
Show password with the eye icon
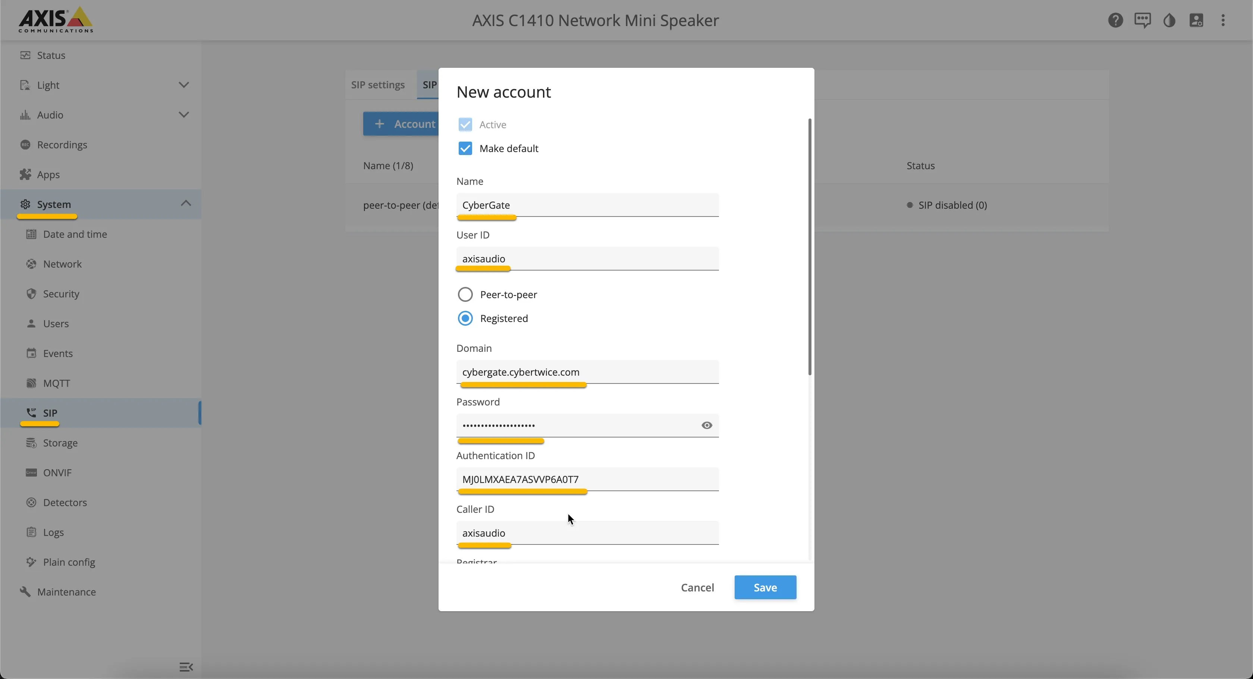(707, 425)
